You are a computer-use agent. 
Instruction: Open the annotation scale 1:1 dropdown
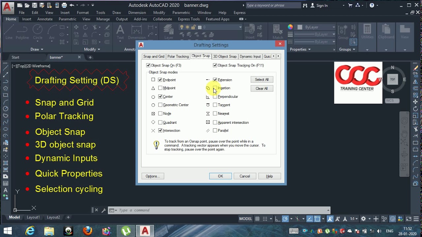click(x=354, y=219)
